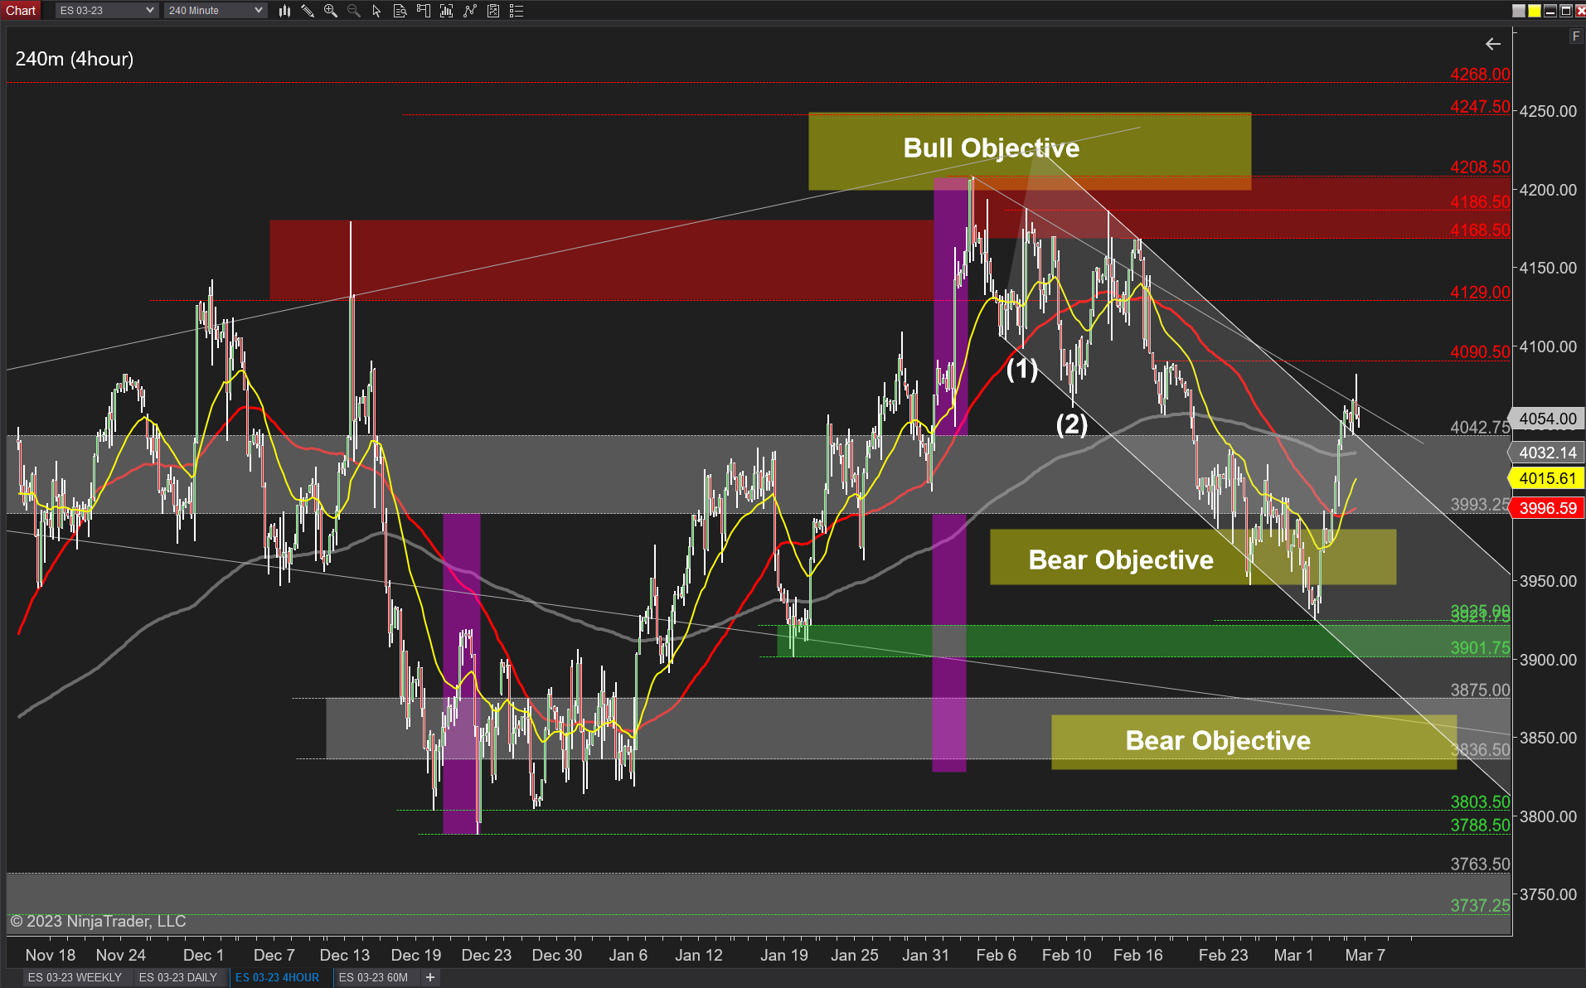Click the red 4129.00 level label
This screenshot has width=1586, height=988.
[x=1480, y=292]
